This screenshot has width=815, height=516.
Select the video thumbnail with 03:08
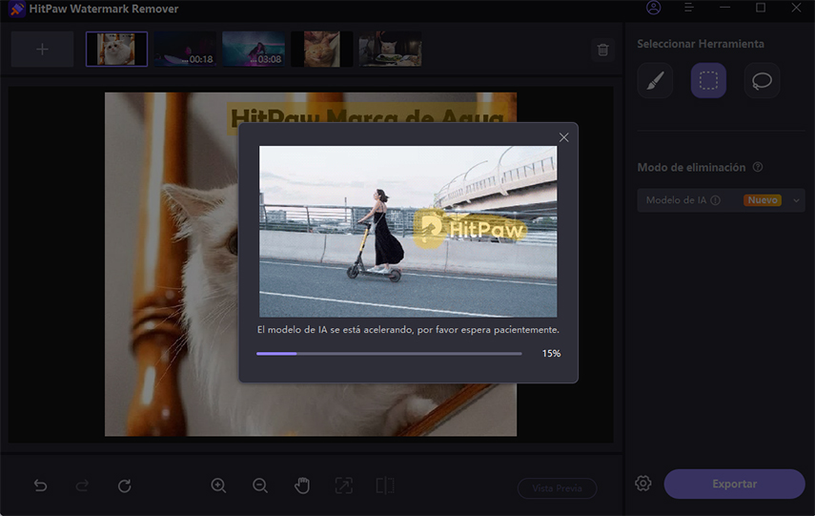click(254, 50)
